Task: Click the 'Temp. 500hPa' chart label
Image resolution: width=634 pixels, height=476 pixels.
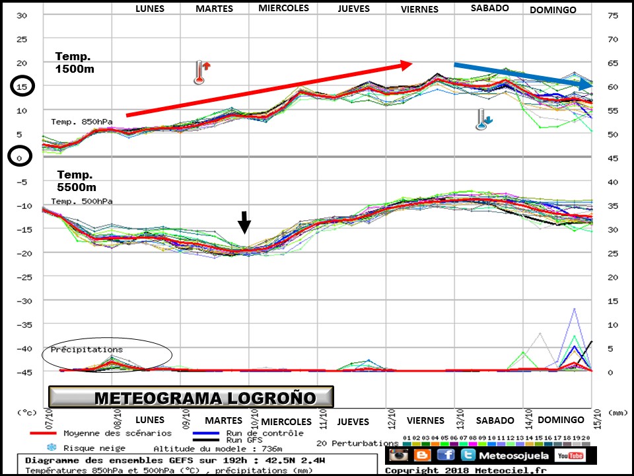Action: [x=82, y=201]
